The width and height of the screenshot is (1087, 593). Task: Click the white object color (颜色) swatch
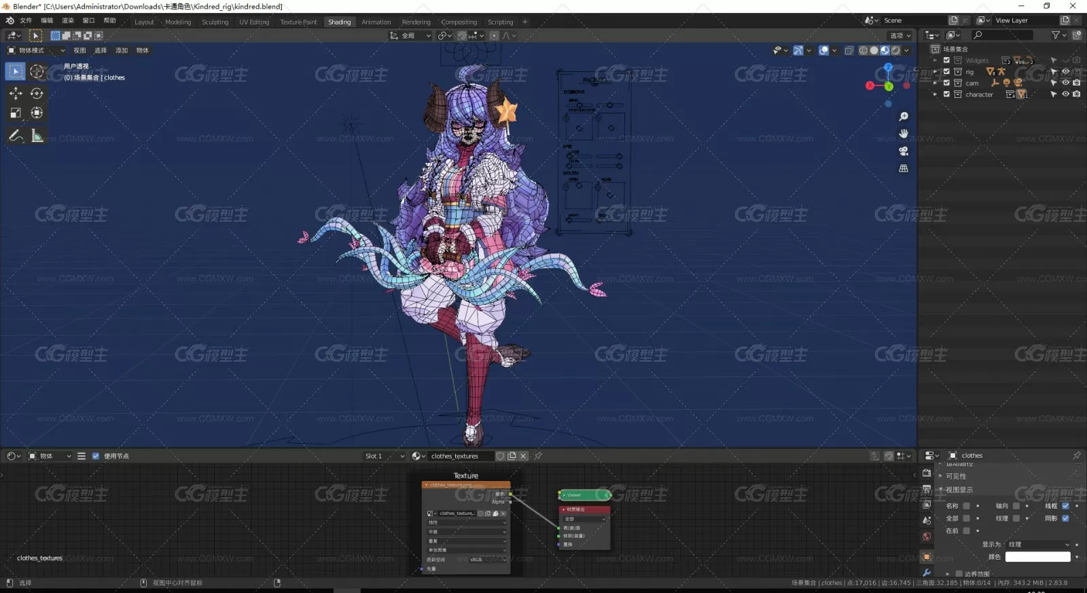1037,556
